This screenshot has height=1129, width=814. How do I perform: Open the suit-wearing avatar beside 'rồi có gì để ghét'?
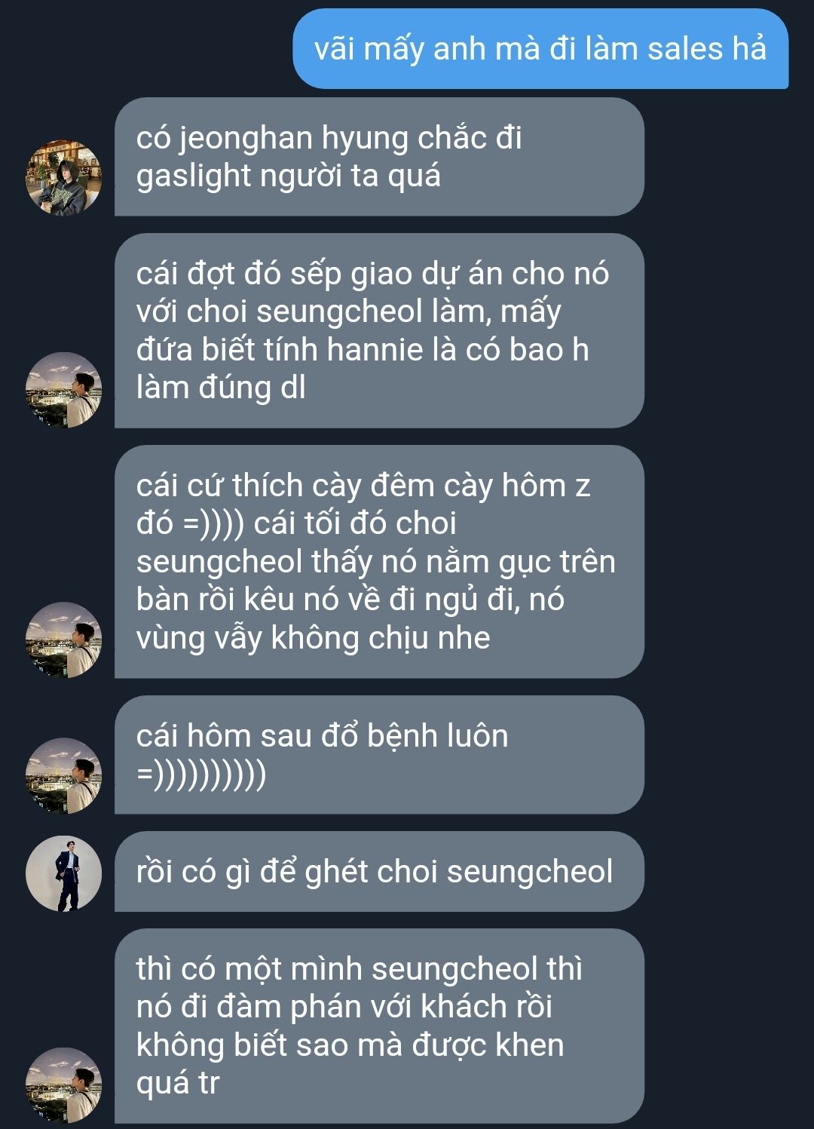point(63,873)
